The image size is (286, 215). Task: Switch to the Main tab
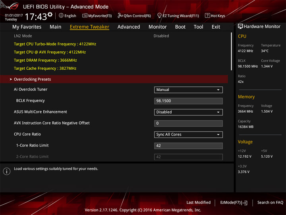pyautogui.click(x=56, y=27)
